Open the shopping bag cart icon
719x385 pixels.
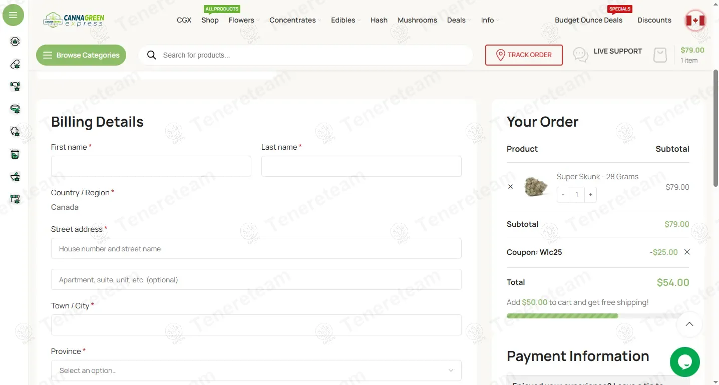660,55
